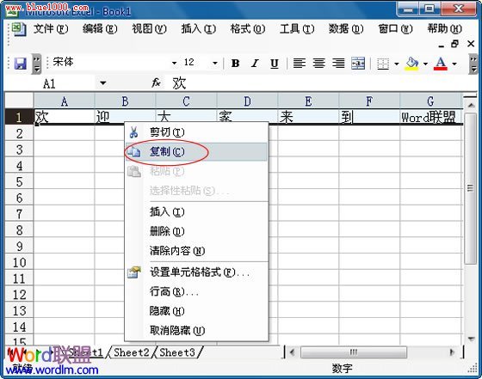
Task: Open the 帮助(H) menu
Action: point(444,29)
